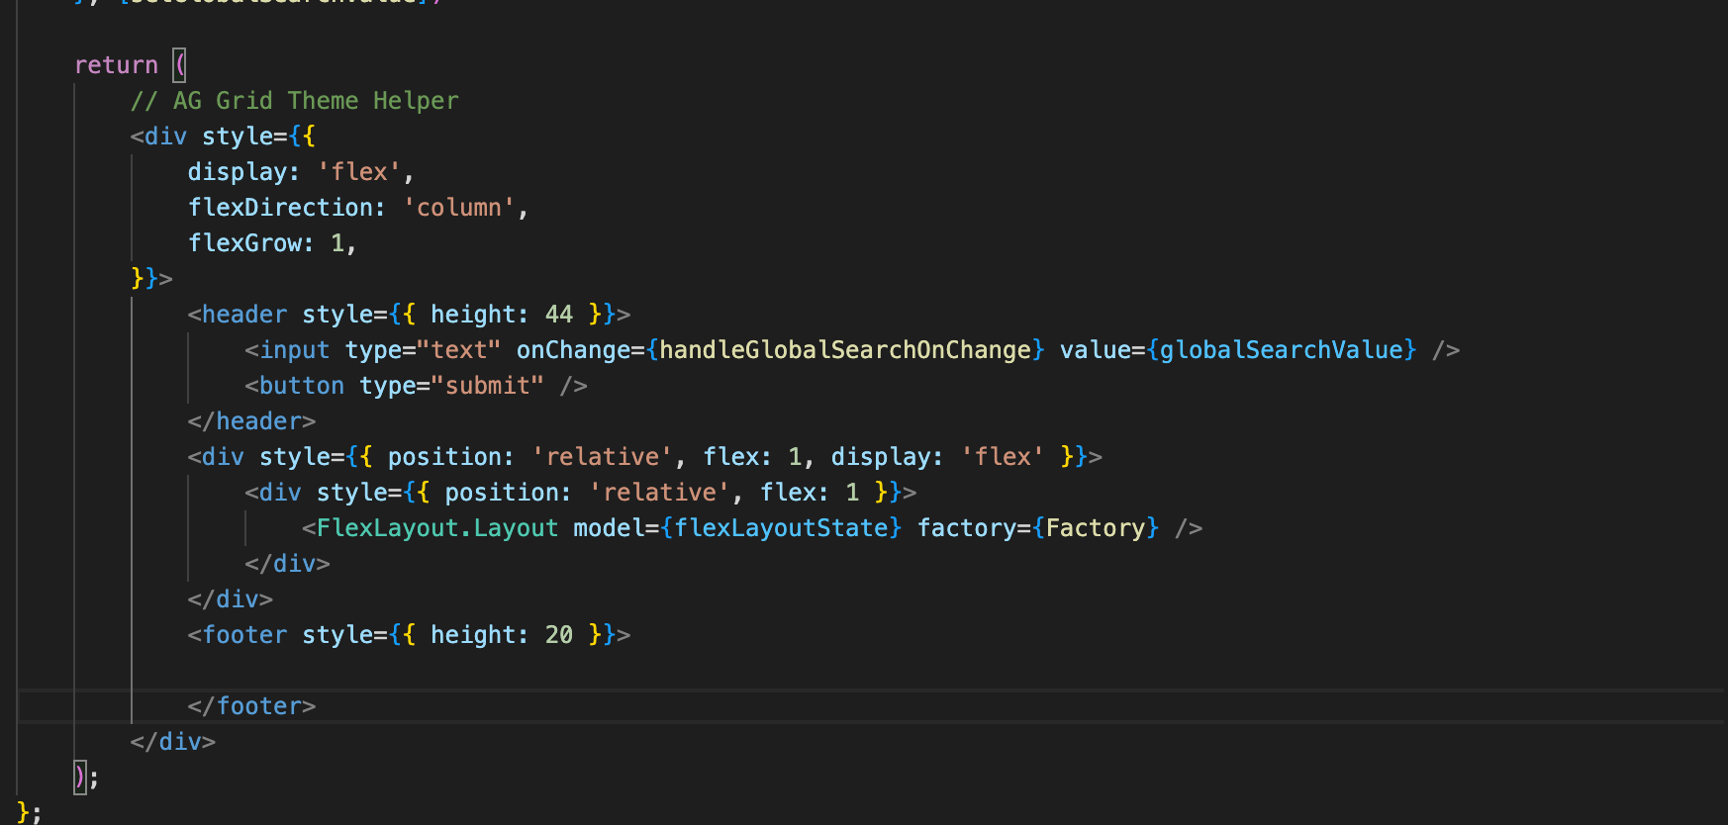Click the 'model' attribute of FlexLayout.Layout
This screenshot has width=1728, height=825.
pyautogui.click(x=609, y=528)
